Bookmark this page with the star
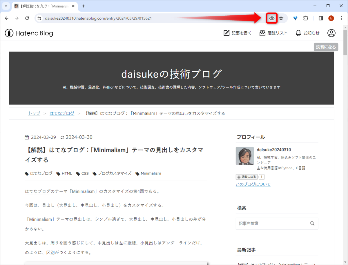 [x=281, y=18]
